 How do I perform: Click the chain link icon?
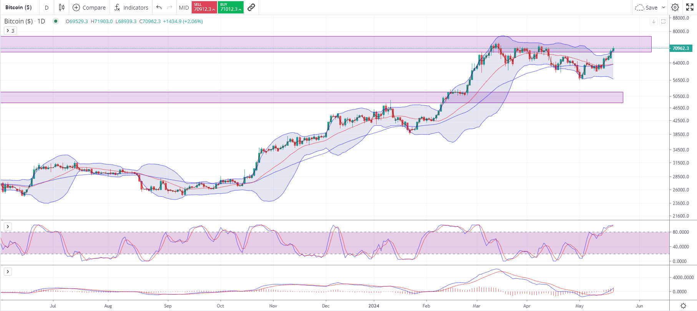(x=251, y=7)
